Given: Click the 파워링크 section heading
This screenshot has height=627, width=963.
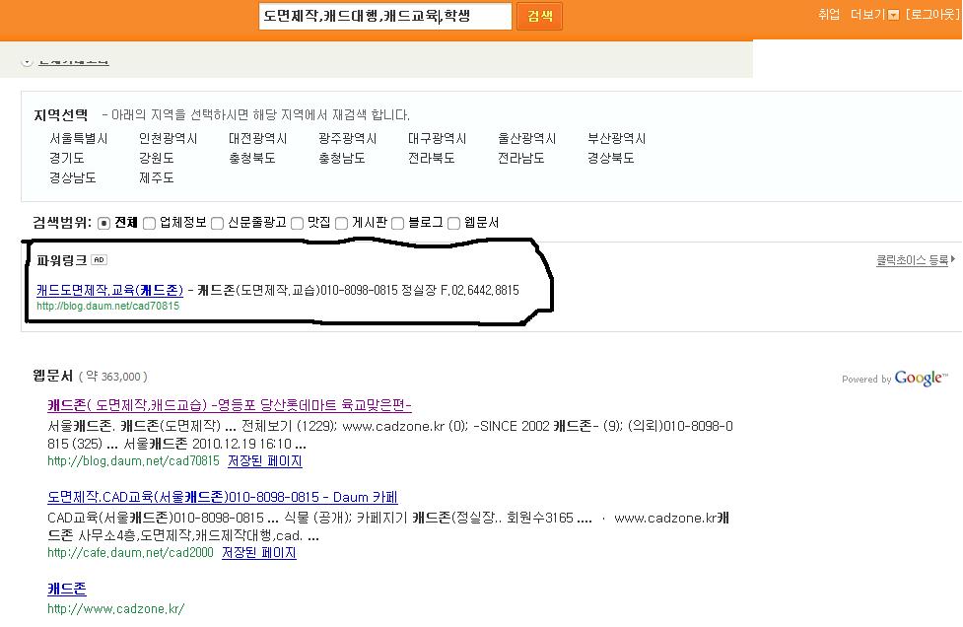Looking at the screenshot, I should [x=61, y=260].
